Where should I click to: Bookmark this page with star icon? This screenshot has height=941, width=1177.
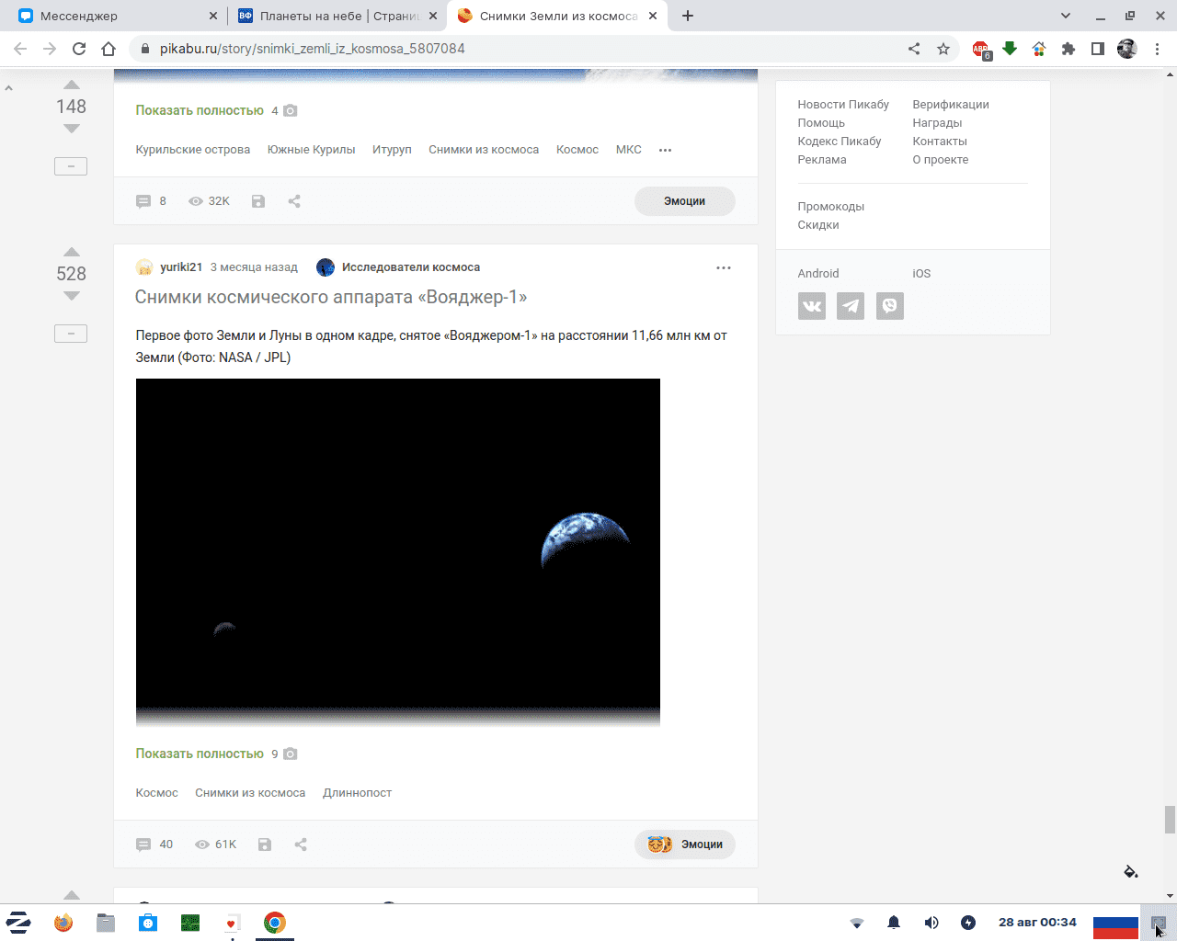point(943,49)
